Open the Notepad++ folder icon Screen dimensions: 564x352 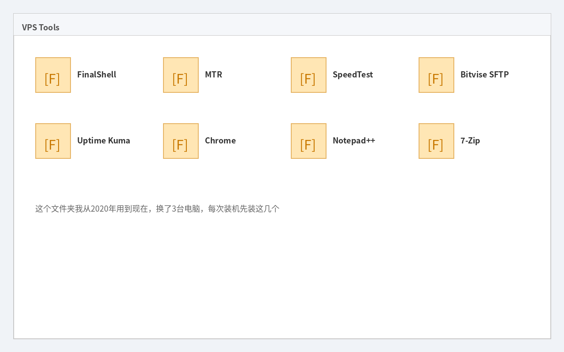coord(308,141)
